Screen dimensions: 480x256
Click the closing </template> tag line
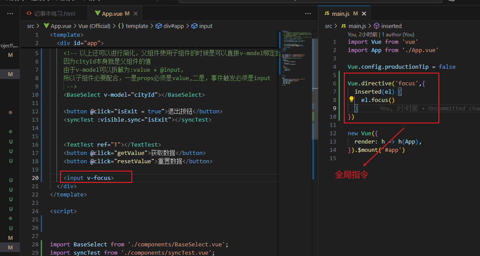(x=68, y=195)
